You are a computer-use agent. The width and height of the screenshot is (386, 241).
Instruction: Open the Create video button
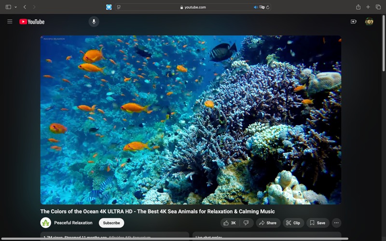pyautogui.click(x=353, y=22)
